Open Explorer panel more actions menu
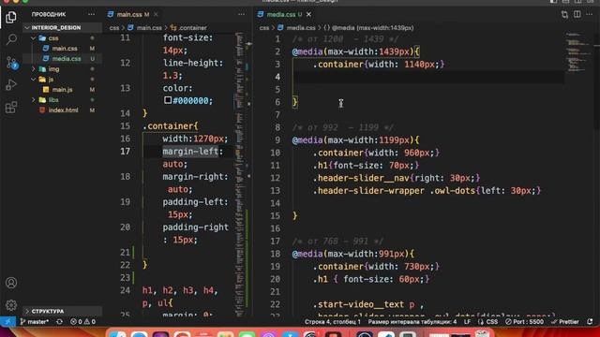Viewport: 600px width, 337px height. click(91, 14)
